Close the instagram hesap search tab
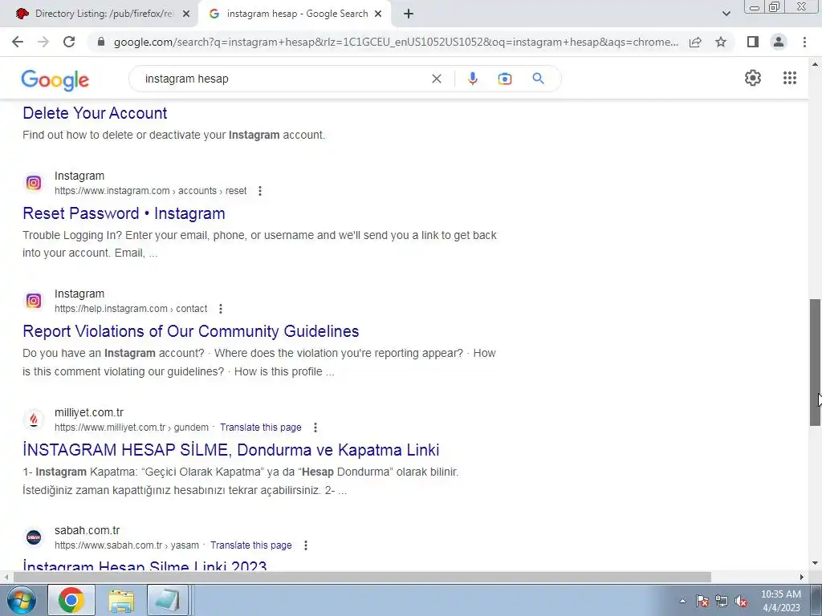 tap(378, 14)
